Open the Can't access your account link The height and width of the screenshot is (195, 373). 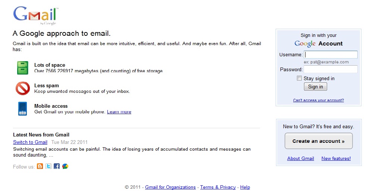coord(318,100)
